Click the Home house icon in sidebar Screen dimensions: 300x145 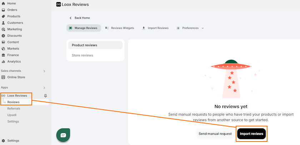coord(3,4)
